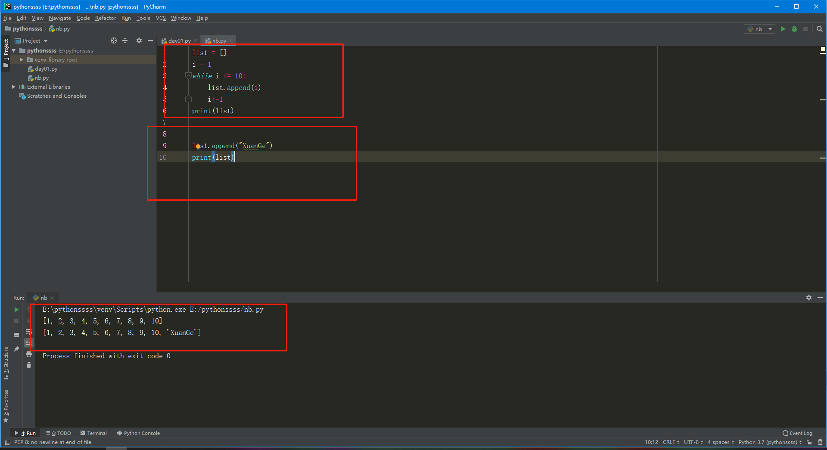Run the nb script with the green play icon
Viewport: 827px width, 450px height.
(x=783, y=29)
